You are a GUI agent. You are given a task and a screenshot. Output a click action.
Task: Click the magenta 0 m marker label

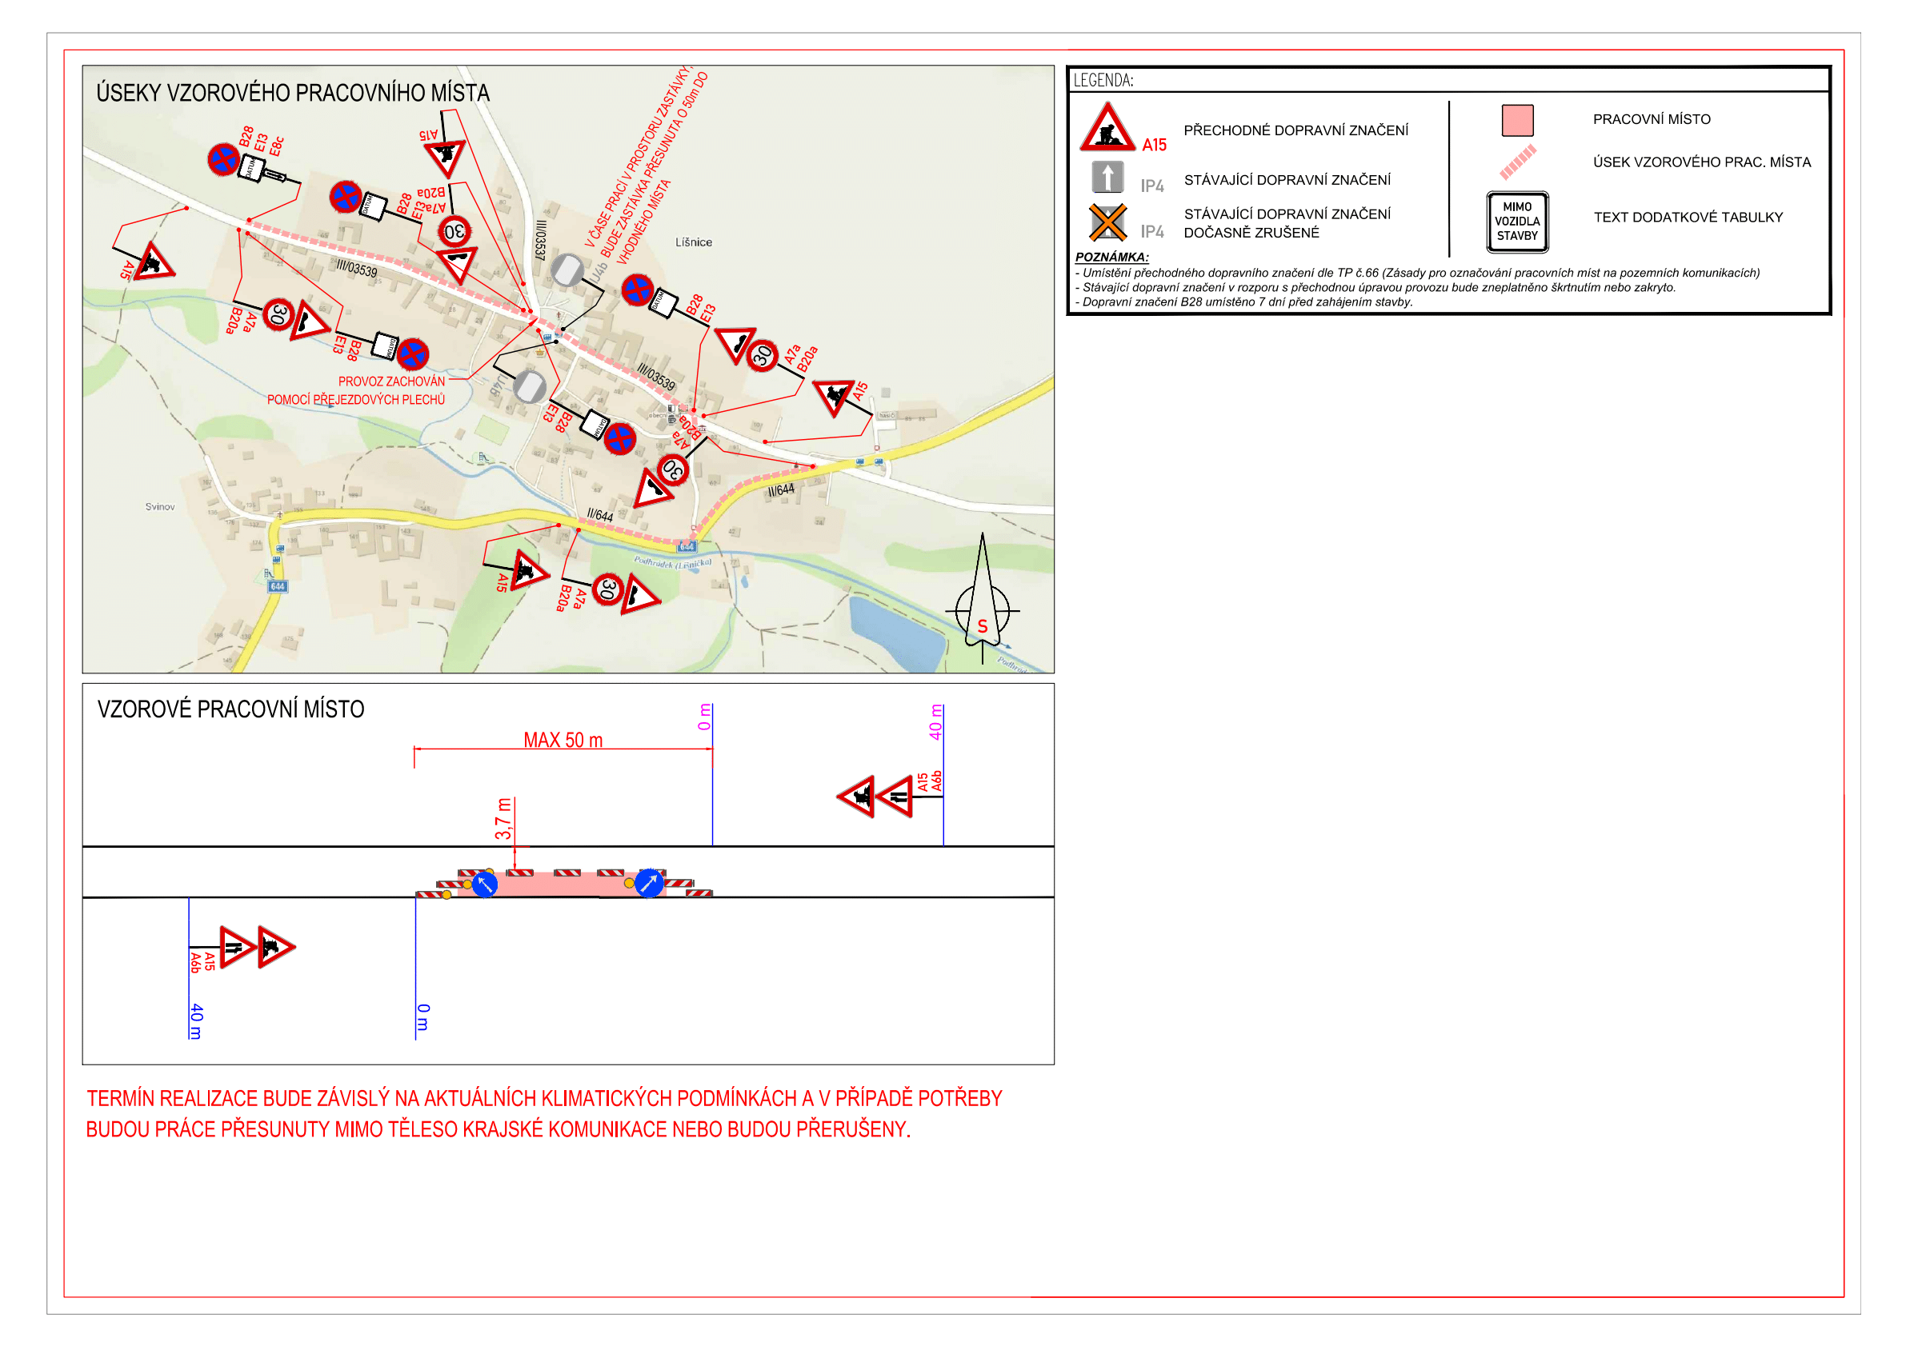[x=704, y=717]
